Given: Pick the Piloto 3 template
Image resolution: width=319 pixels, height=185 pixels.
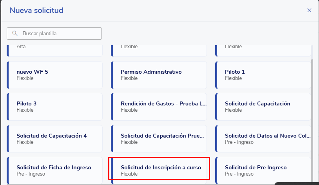Looking at the screenshot, I should (55, 107).
